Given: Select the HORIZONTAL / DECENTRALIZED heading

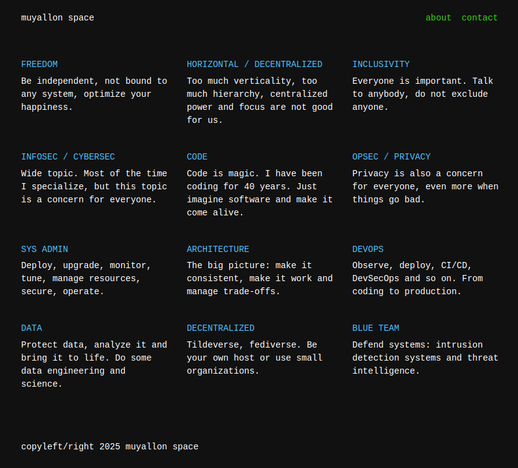Looking at the screenshot, I should tap(255, 65).
